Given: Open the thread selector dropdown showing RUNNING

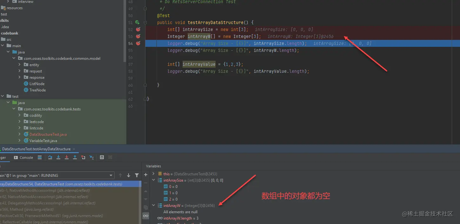Looking at the screenshot, I should [57, 175].
